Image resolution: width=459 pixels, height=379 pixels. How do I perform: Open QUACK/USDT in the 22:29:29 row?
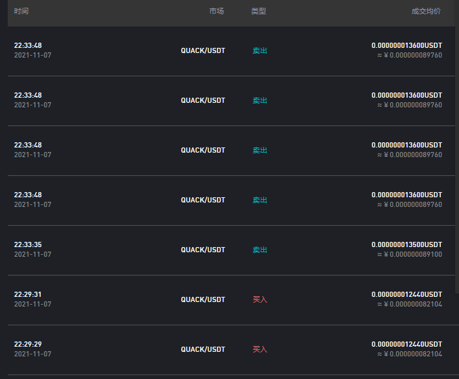click(x=203, y=349)
